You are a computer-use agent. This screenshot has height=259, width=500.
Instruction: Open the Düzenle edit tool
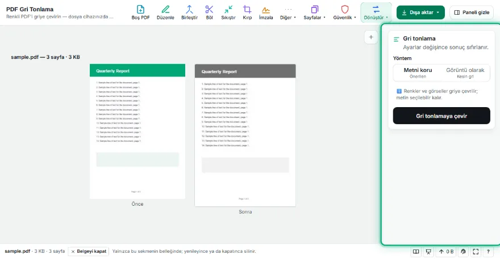pos(165,12)
